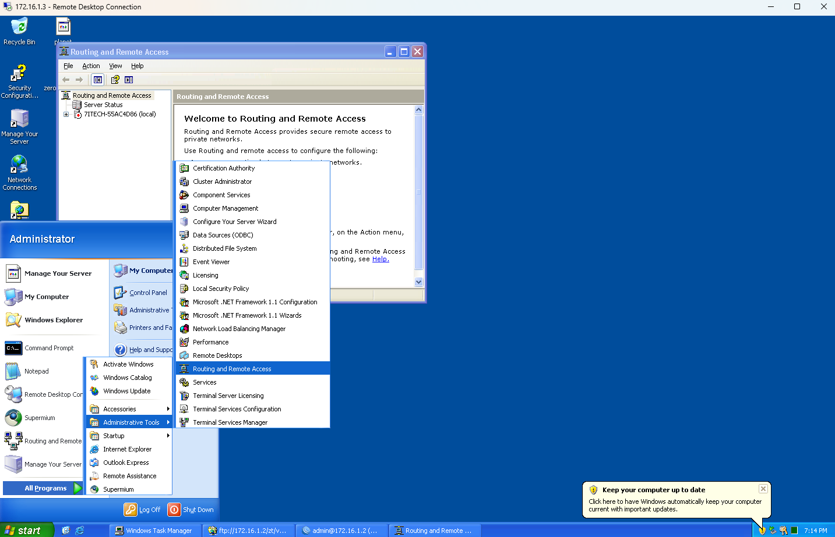The image size is (835, 537).
Task: Open Computer Management from the submenu
Action: click(x=226, y=208)
